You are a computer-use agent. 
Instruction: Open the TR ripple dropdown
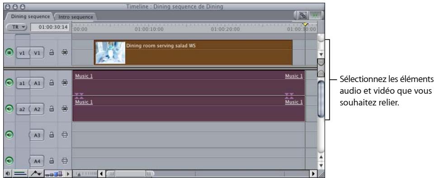pos(16,27)
